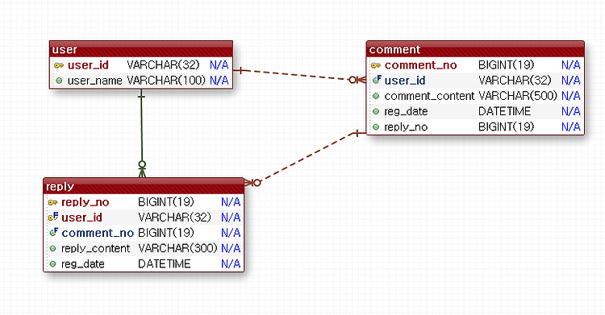Screen dimensions: 605x315
Task: Select the comment_no column name in comment table
Action: point(420,65)
